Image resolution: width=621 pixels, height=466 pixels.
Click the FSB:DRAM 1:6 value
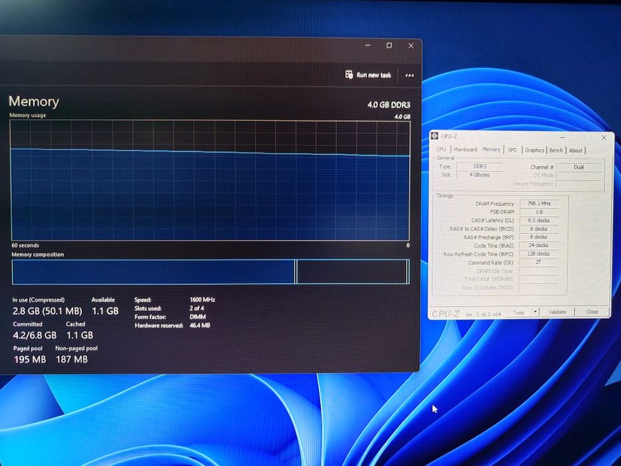click(x=538, y=212)
